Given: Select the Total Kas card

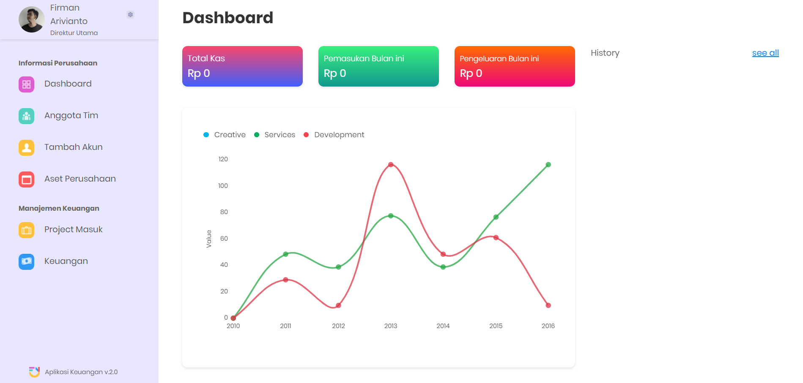Looking at the screenshot, I should pyautogui.click(x=242, y=66).
